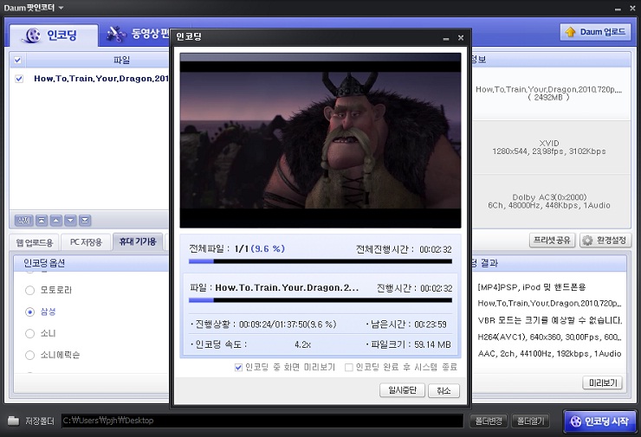
Task: Click the 프리셋공유 button
Action: (553, 241)
